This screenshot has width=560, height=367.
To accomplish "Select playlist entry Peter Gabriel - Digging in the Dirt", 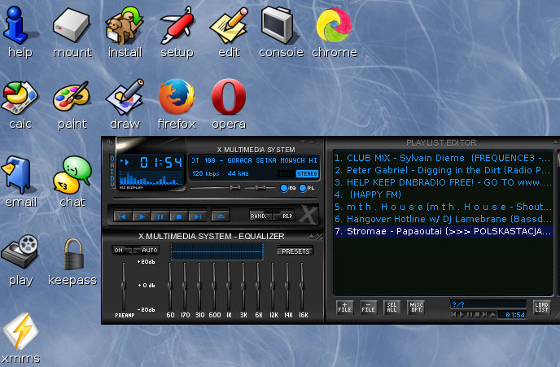I will click(x=444, y=170).
